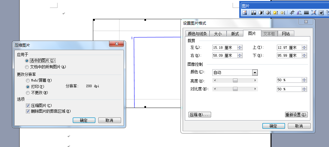Click the picture's top-left sizing handle

(94, 20)
